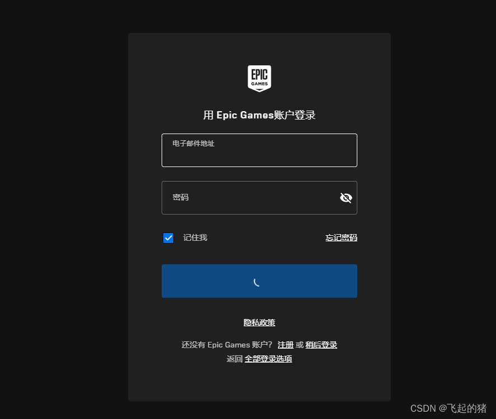The width and height of the screenshot is (496, 419).
Task: Return via the 全部登录选项 link
Action: (268, 359)
